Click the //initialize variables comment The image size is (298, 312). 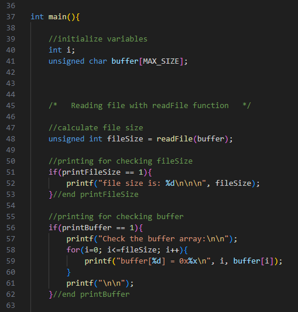(98, 39)
